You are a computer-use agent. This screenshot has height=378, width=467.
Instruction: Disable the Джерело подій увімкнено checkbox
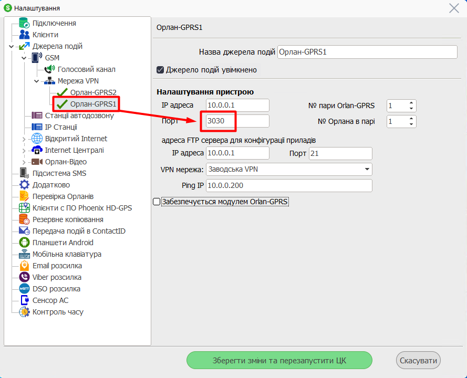[x=161, y=70]
